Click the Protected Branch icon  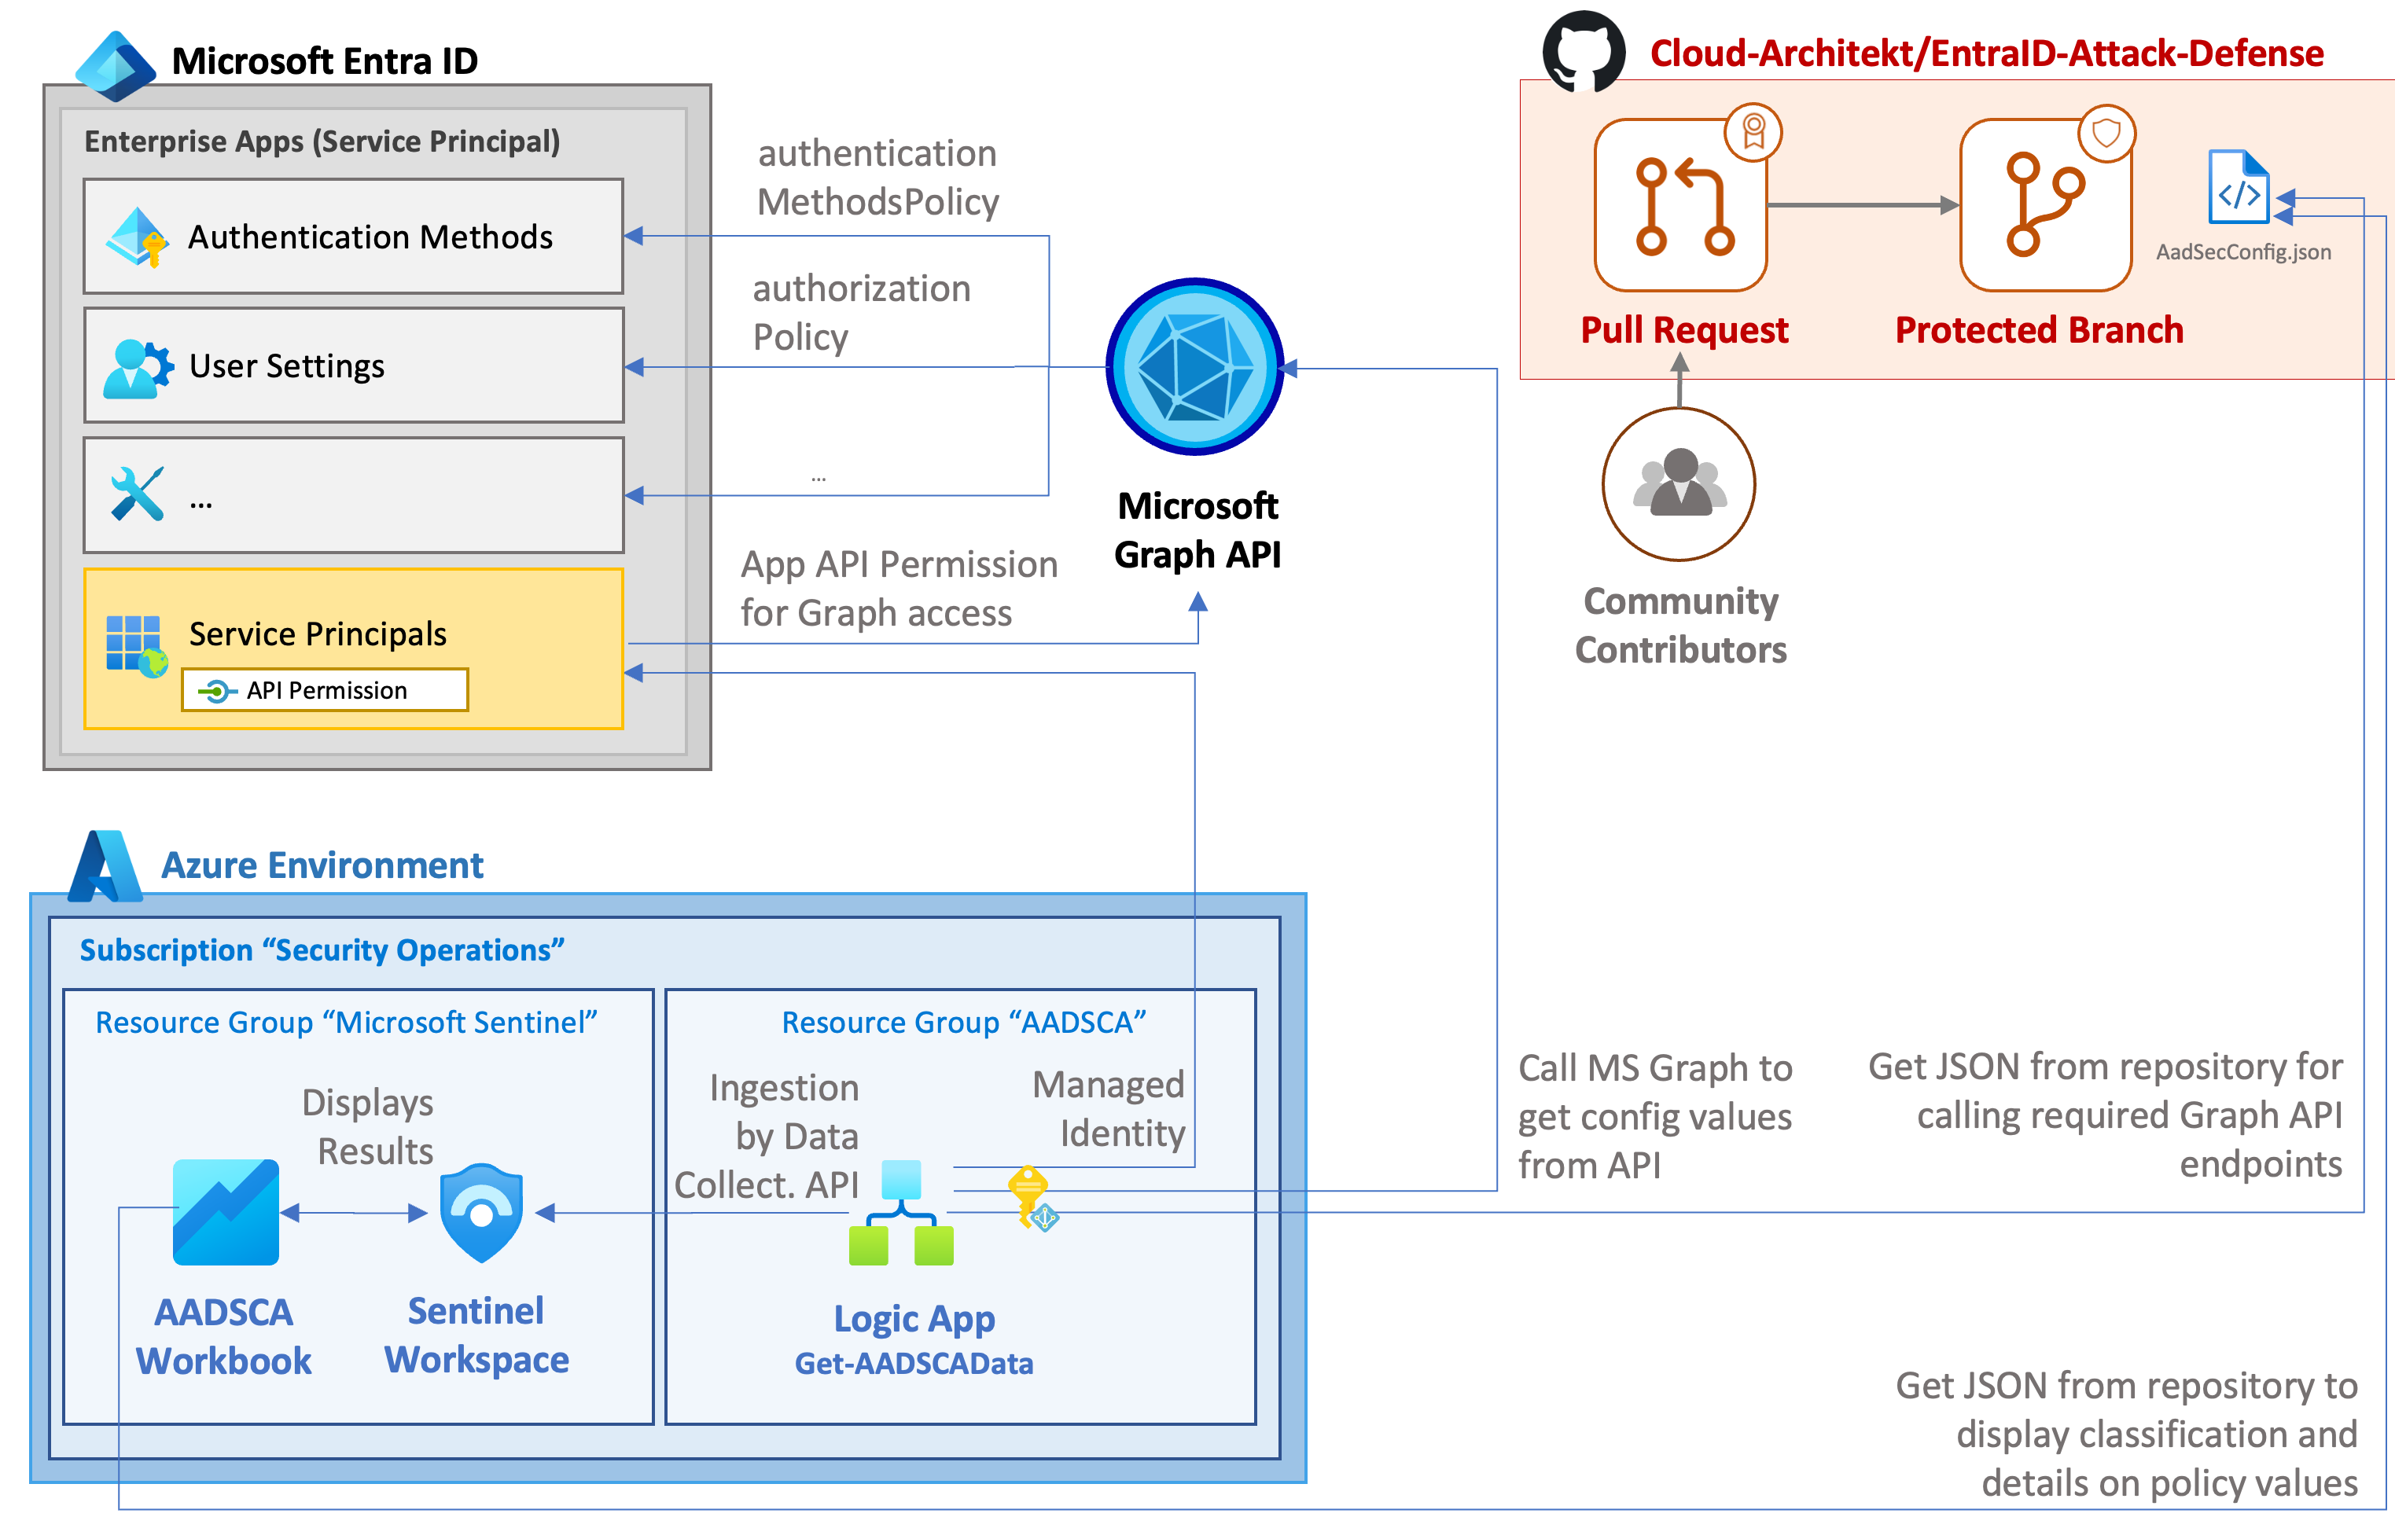[x=2046, y=206]
